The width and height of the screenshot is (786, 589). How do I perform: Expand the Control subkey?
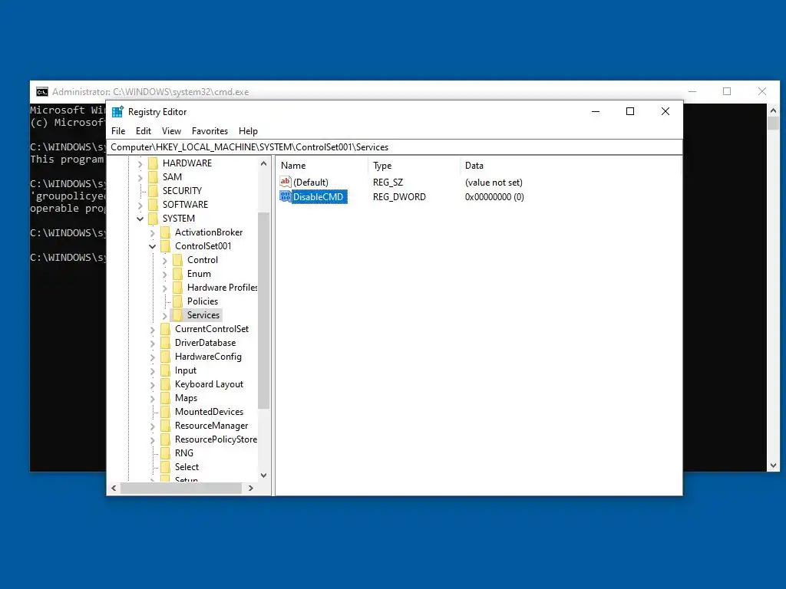click(x=164, y=260)
